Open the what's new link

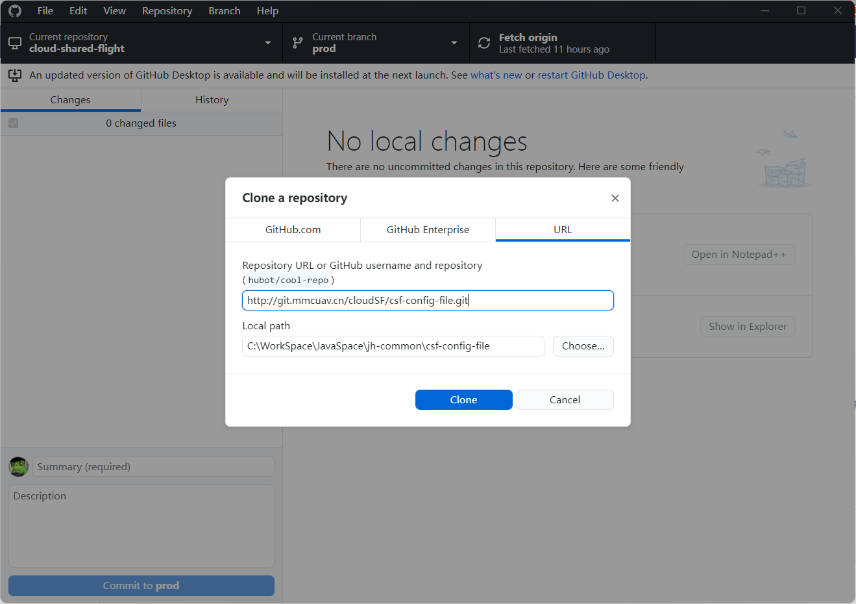496,75
